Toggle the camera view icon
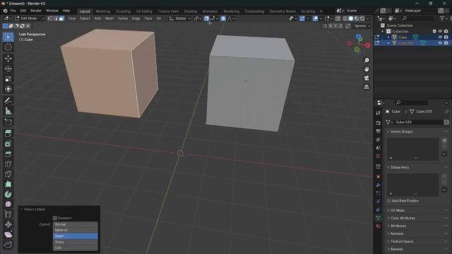Screen dimensions: 452x254 pyautogui.click(x=367, y=78)
